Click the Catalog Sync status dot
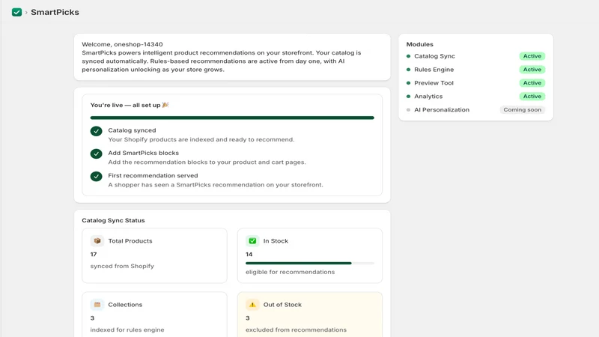Image resolution: width=599 pixels, height=337 pixels. (408, 56)
